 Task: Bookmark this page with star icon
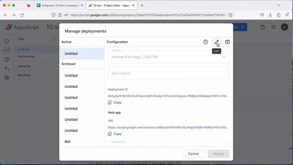pyautogui.click(x=231, y=15)
